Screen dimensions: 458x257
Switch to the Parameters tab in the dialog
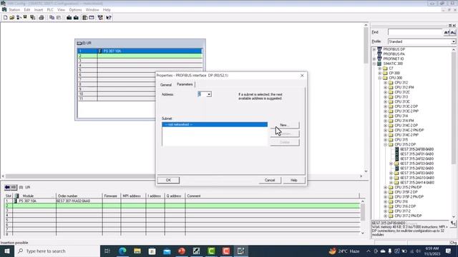pos(185,84)
